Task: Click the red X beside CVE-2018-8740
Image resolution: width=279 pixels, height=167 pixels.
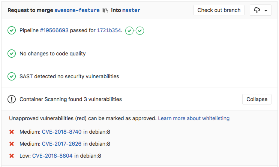Action: 12,132
